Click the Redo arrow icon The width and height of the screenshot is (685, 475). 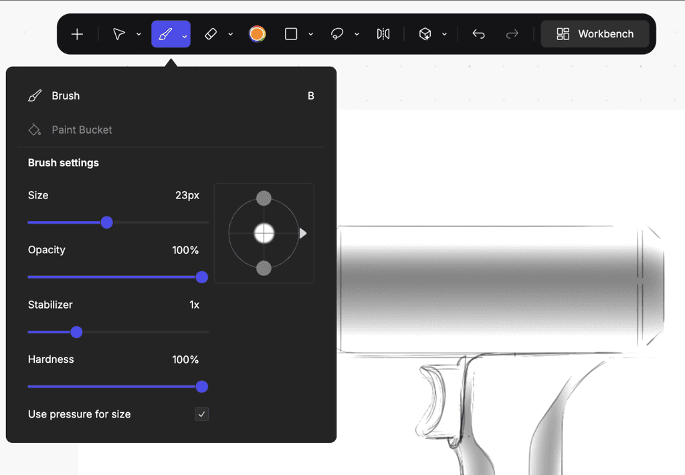[512, 33]
